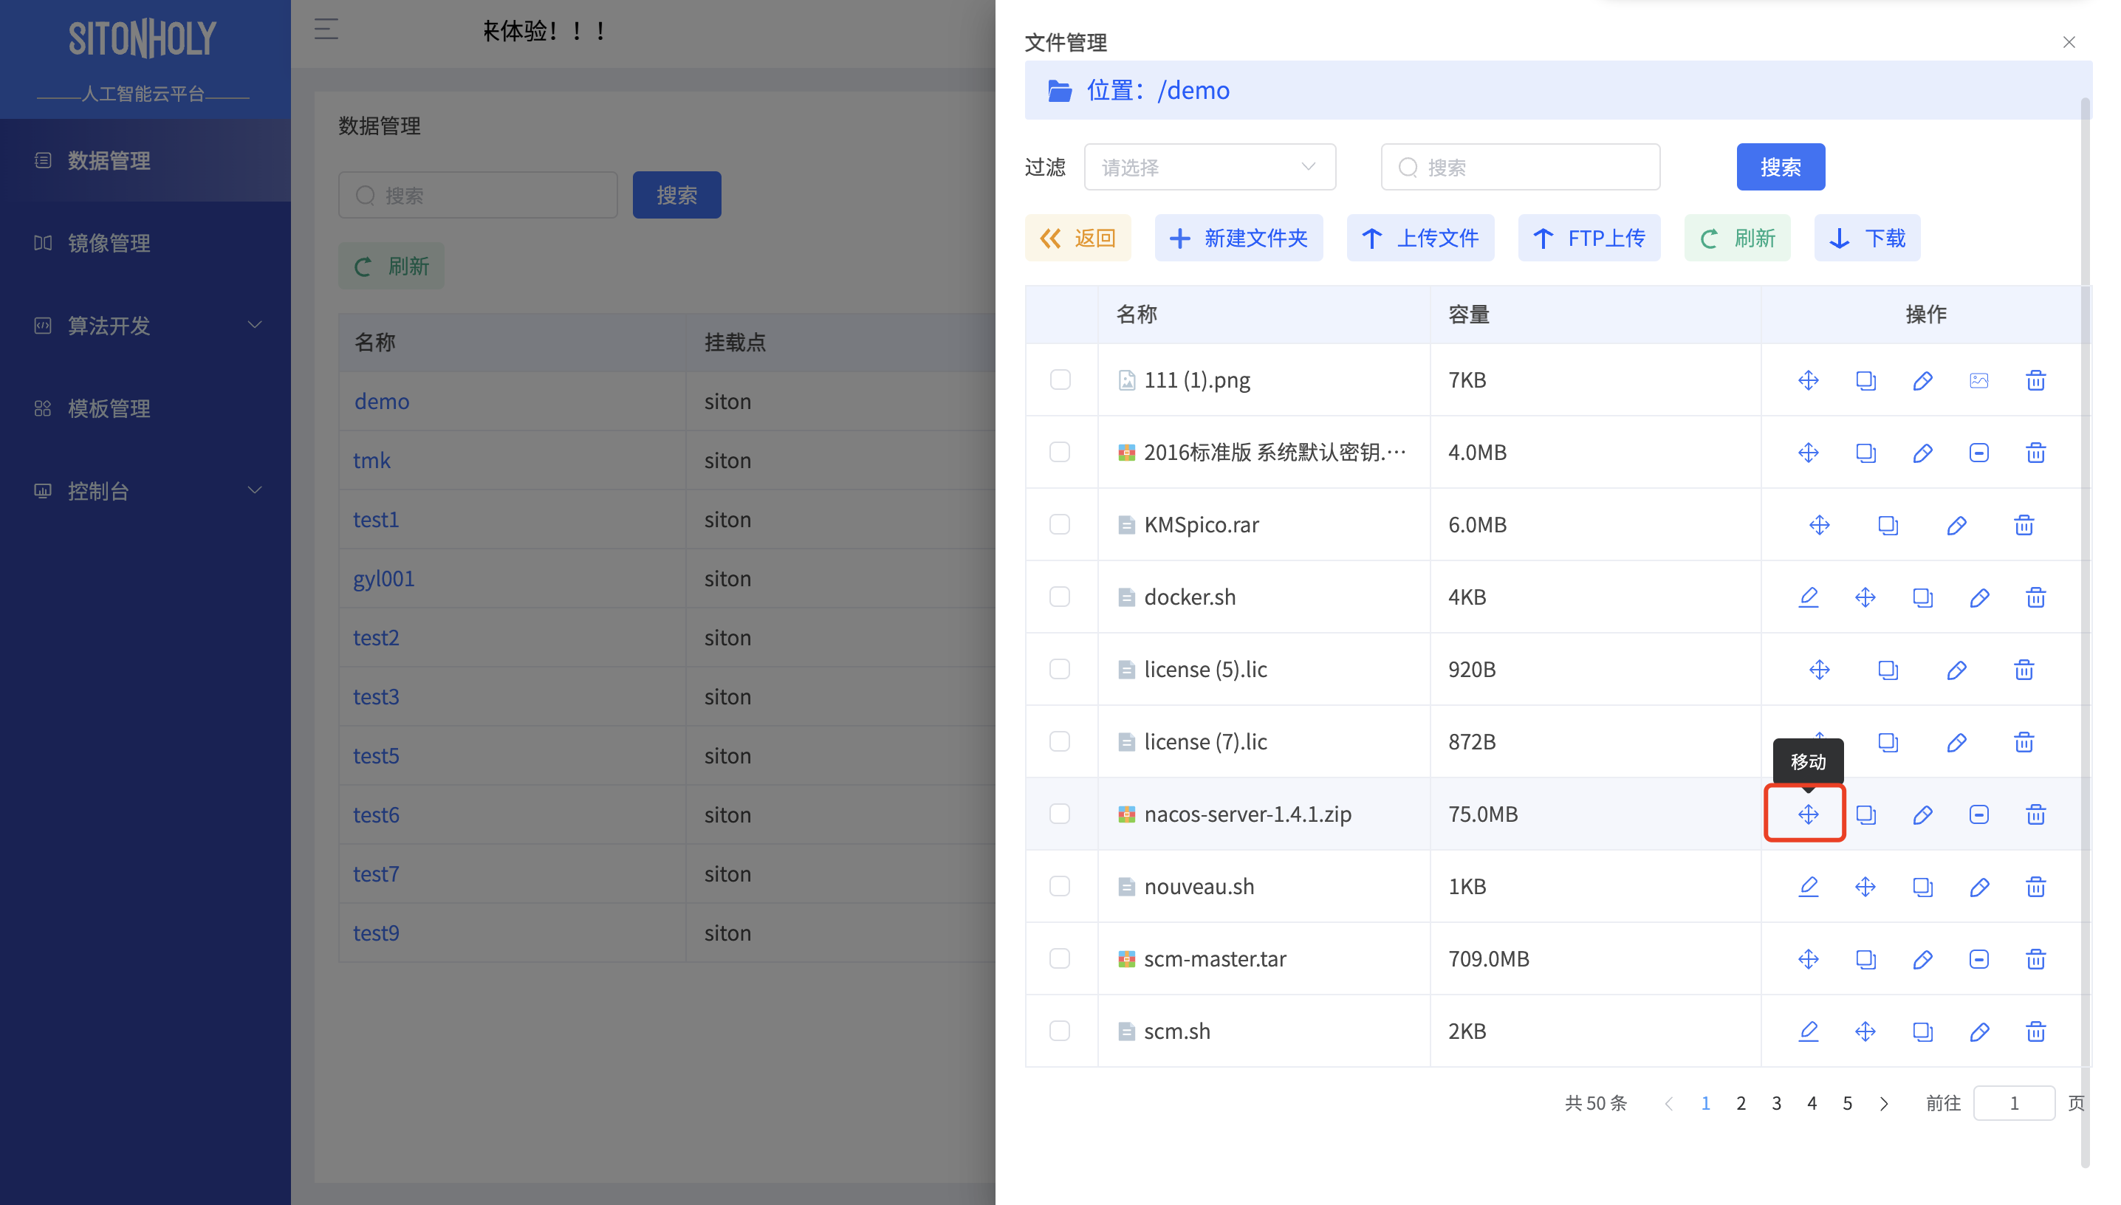Click the move icon for 111 (1).png
The width and height of the screenshot is (2121, 1205).
point(1808,380)
